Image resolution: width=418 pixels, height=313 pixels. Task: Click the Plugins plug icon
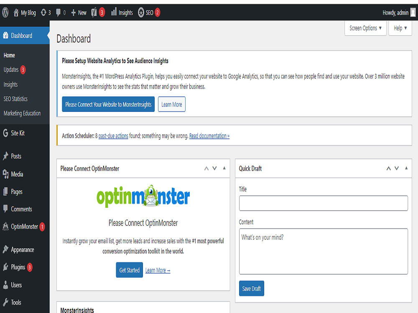pyautogui.click(x=5, y=267)
